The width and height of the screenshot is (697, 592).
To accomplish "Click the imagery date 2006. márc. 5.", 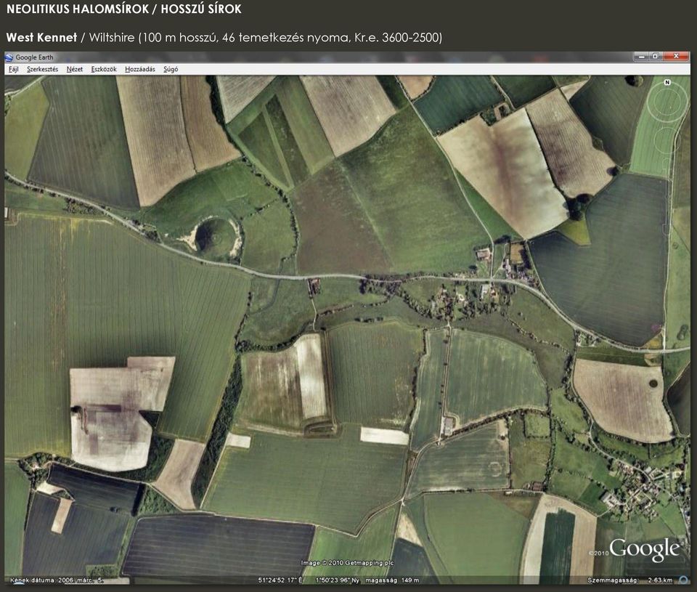I will tap(81, 580).
